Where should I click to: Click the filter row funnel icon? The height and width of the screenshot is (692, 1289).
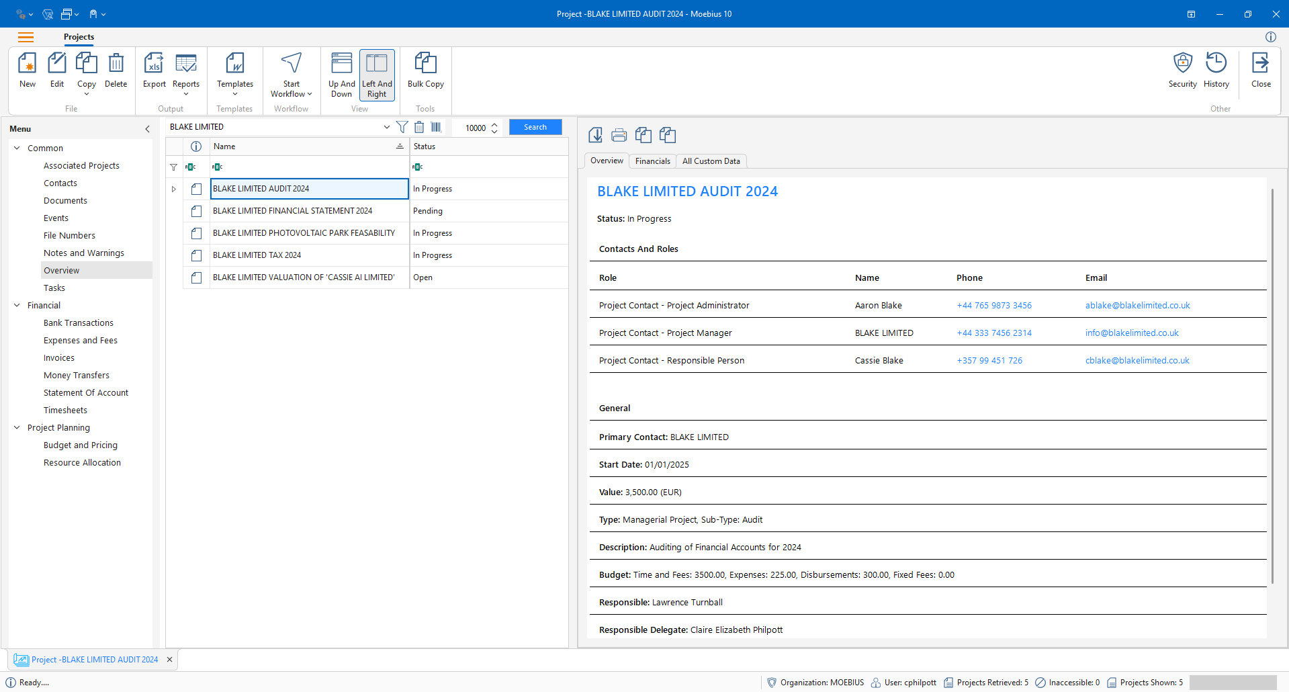coord(174,167)
